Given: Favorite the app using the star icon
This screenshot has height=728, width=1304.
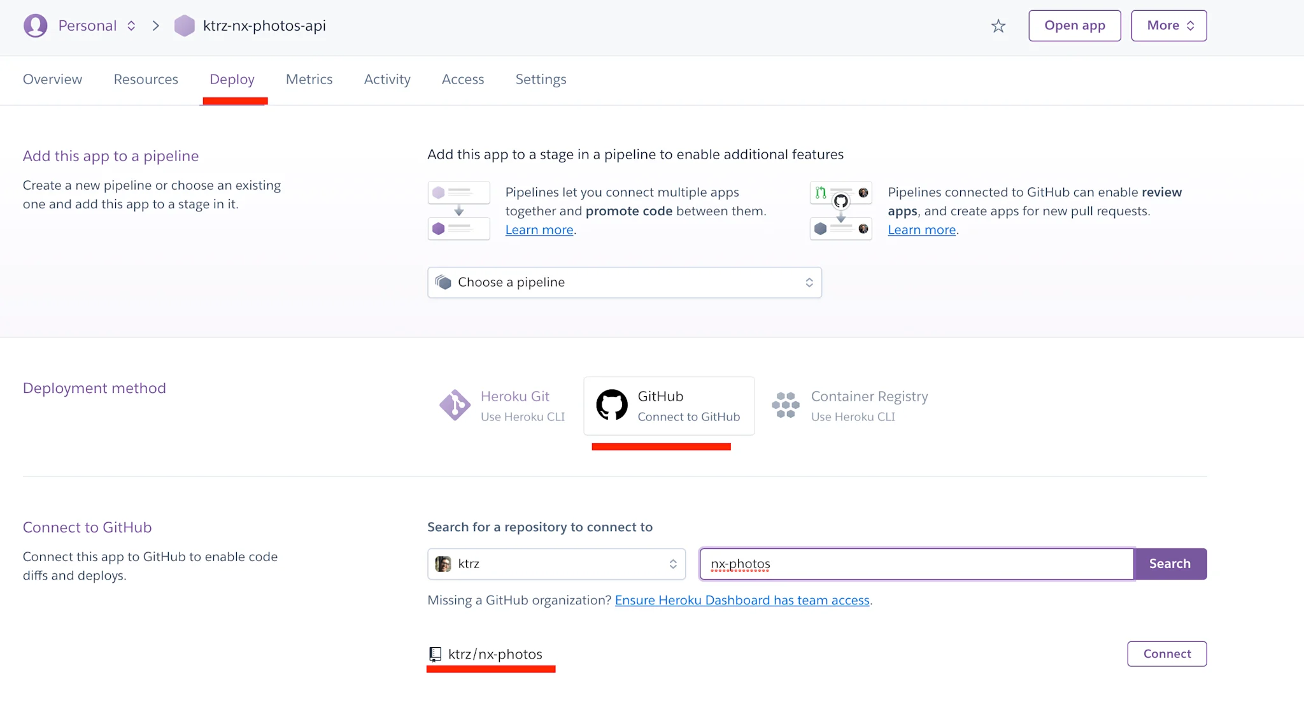Looking at the screenshot, I should click(998, 26).
